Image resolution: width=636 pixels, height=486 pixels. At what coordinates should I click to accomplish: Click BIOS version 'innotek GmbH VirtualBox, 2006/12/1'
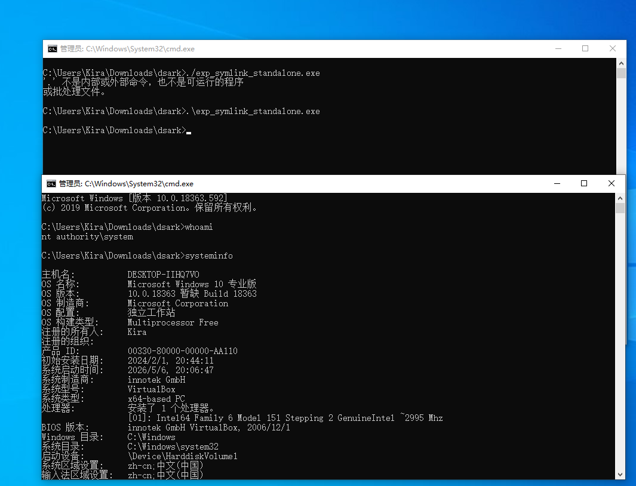[209, 427]
